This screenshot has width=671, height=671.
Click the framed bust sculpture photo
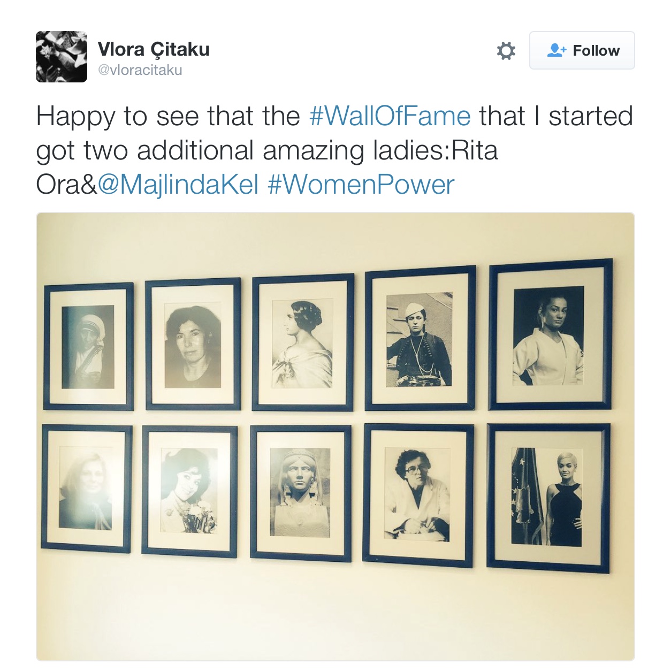click(301, 493)
